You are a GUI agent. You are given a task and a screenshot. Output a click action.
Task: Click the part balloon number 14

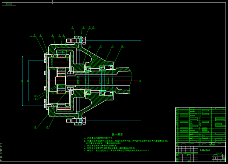[x=122, y=46]
